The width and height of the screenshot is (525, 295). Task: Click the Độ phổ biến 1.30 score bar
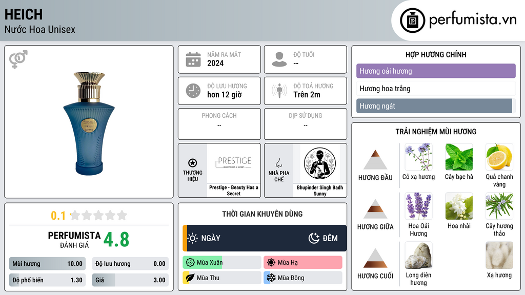pyautogui.click(x=47, y=280)
